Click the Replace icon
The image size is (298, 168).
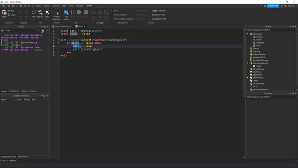pyautogui.click(x=41, y=13)
